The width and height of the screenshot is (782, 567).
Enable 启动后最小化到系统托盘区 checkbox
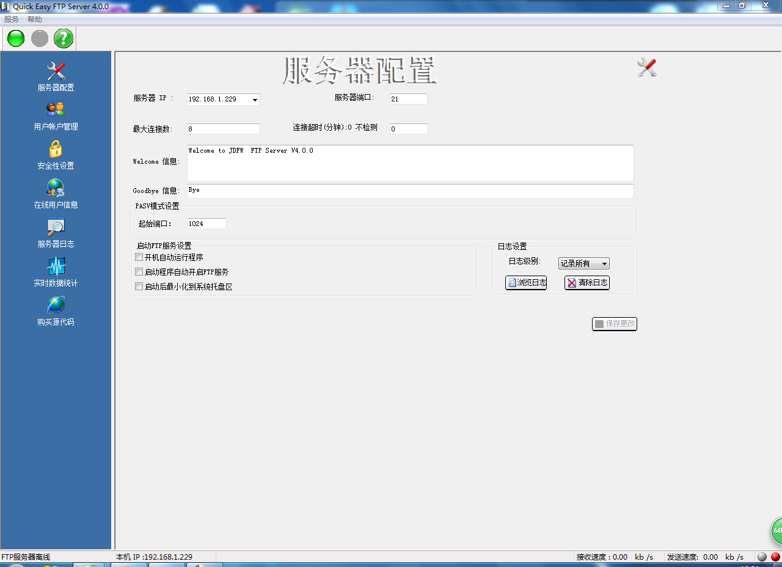[x=139, y=287]
